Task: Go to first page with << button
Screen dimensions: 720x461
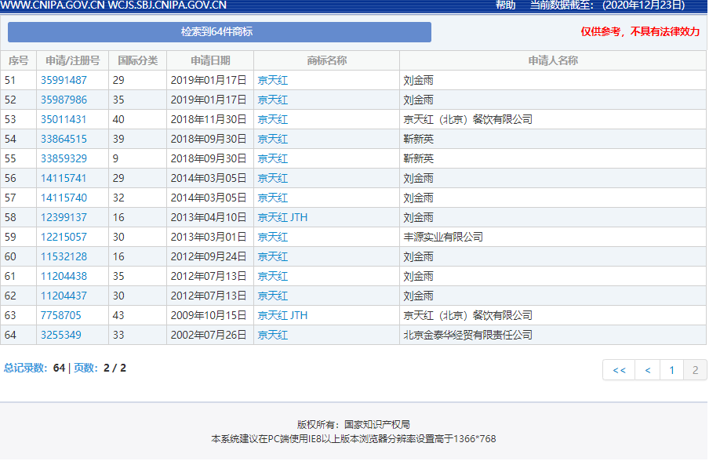Action: coord(618,370)
